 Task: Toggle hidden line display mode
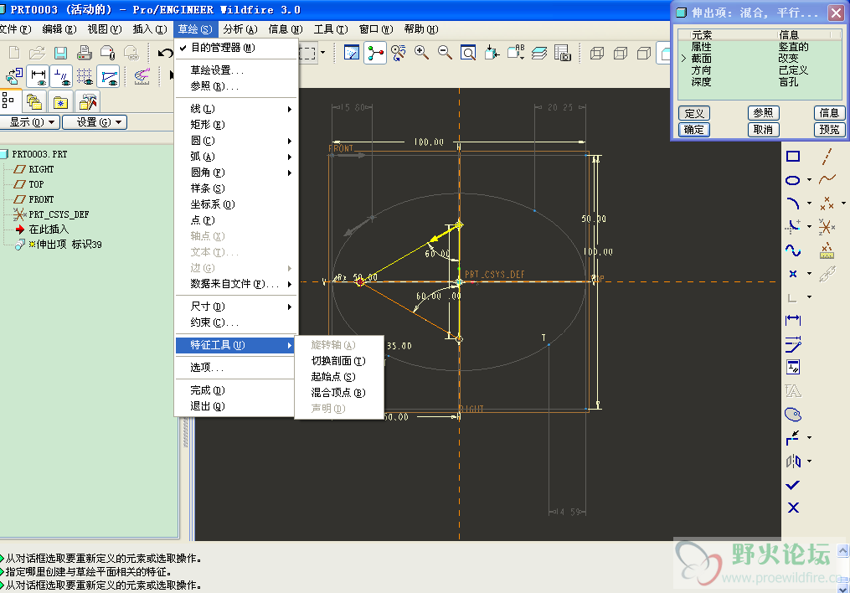621,53
